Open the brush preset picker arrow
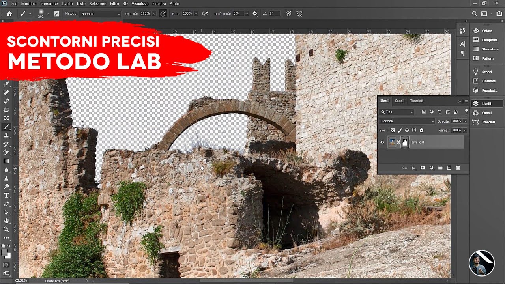Viewport: 505px width, 284px height. click(48, 13)
